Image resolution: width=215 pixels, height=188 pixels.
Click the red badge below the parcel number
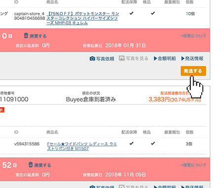2,110
